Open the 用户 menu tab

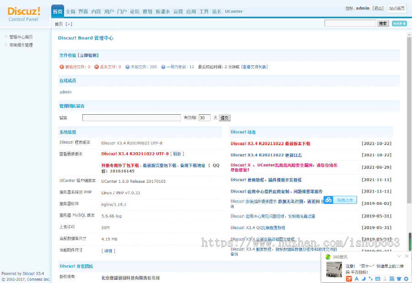coord(109,11)
